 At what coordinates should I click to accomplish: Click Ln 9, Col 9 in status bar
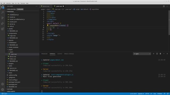click(133, 94)
